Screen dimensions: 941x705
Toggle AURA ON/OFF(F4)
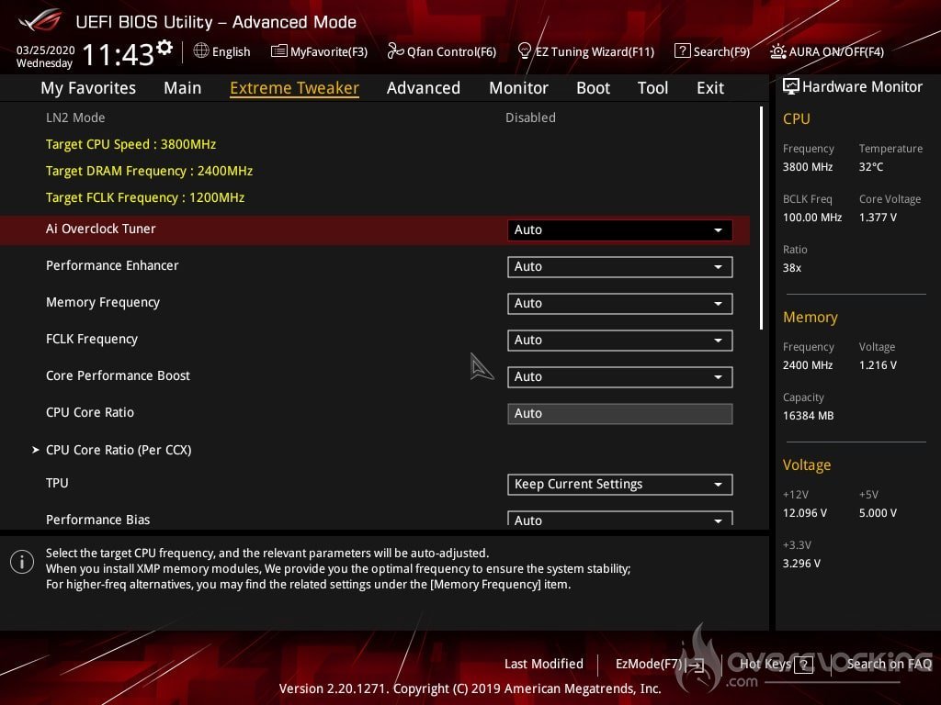[836, 51]
